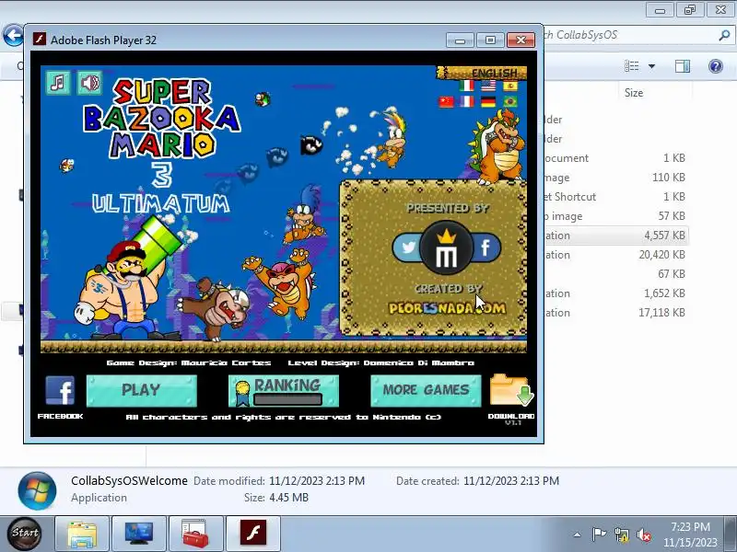Open the clock showing 7:23 PM
The width and height of the screenshot is (737, 552).
[x=690, y=535]
